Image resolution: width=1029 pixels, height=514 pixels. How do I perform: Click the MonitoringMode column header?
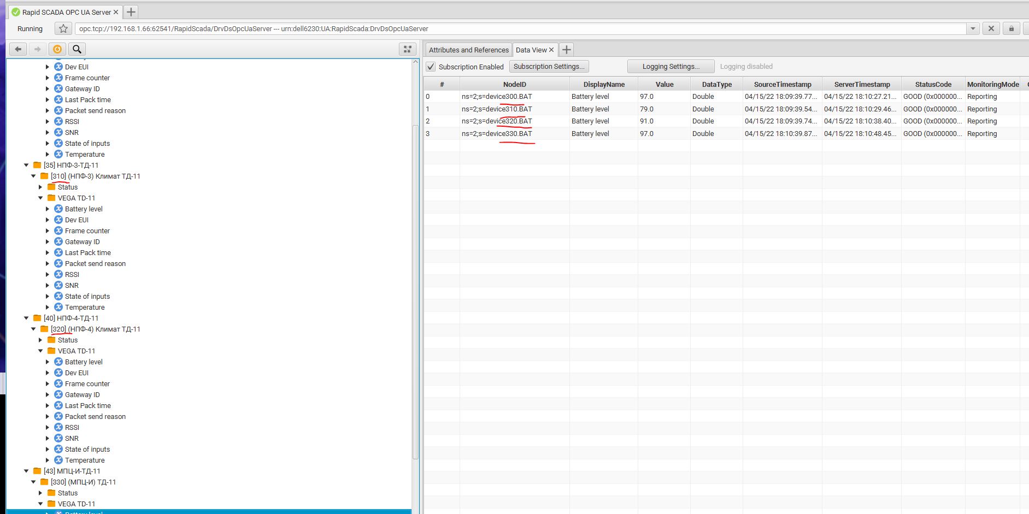pyautogui.click(x=992, y=84)
